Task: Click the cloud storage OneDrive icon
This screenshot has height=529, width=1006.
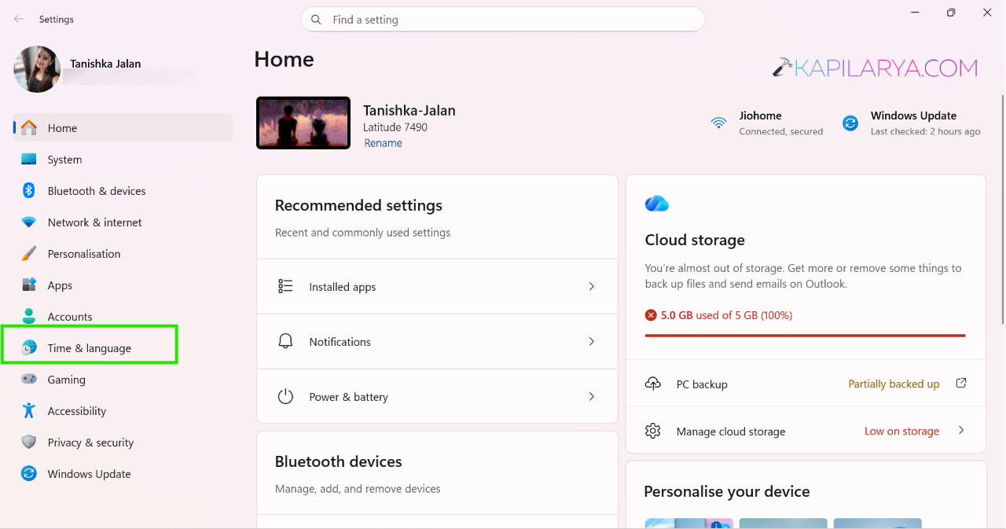Action: (x=657, y=204)
